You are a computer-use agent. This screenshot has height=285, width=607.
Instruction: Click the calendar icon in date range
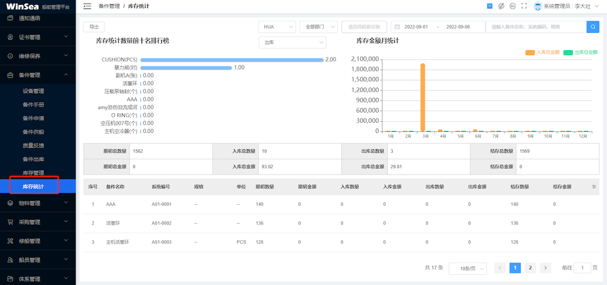click(397, 27)
